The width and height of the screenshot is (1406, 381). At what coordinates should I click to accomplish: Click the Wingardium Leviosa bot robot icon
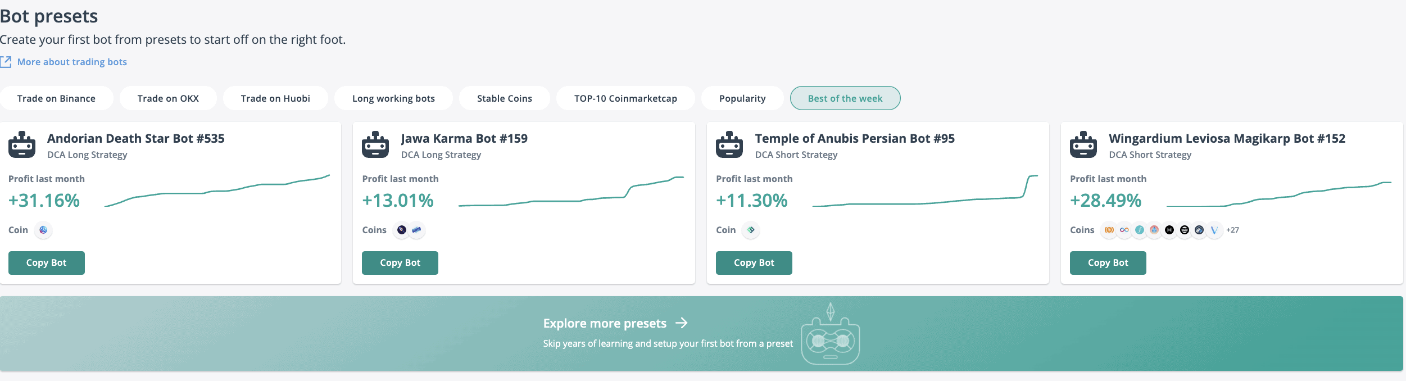pyautogui.click(x=1083, y=145)
